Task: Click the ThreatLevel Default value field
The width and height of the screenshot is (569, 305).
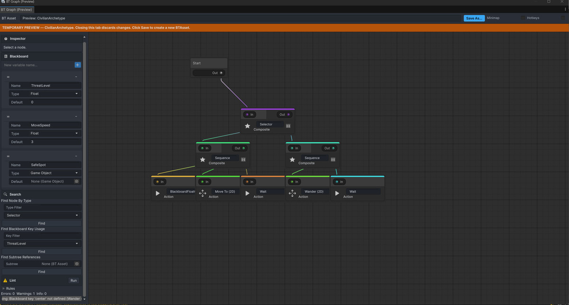Action: [55, 102]
